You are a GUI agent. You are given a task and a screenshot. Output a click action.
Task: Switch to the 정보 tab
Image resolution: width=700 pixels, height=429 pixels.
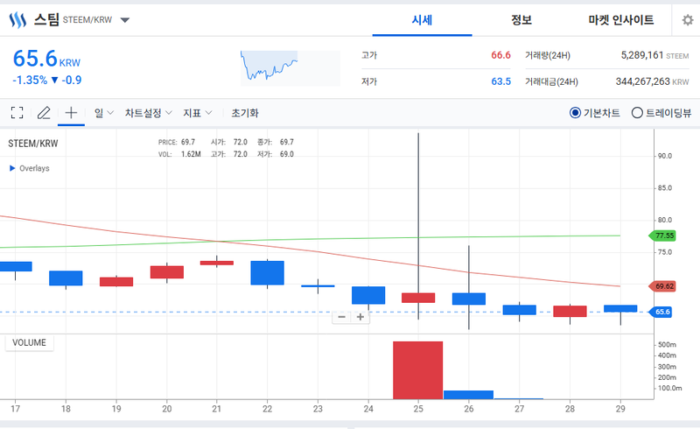tap(521, 20)
